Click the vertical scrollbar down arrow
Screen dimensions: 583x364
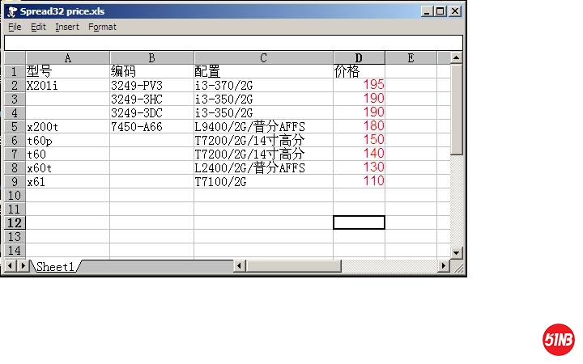click(x=457, y=253)
